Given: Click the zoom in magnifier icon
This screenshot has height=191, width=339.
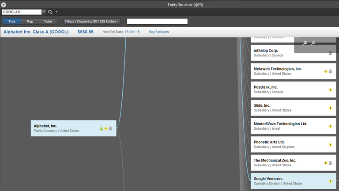Looking at the screenshot, I should coord(313,43).
